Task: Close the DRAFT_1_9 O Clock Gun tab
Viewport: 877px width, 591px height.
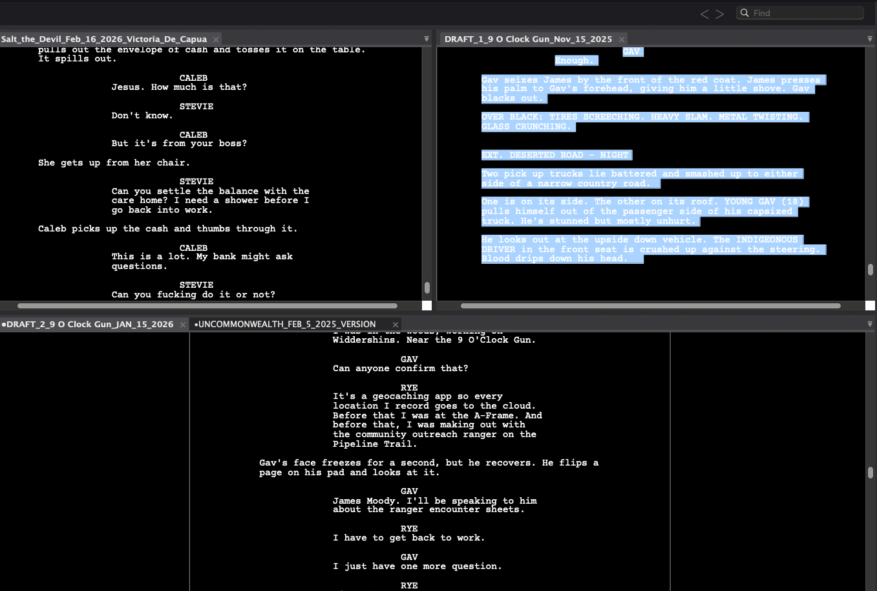Action: [622, 39]
